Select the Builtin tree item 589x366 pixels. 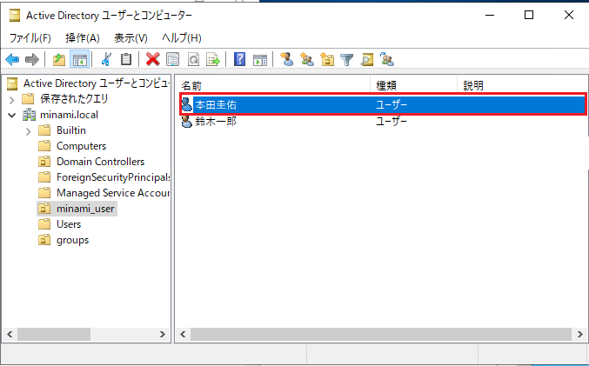pyautogui.click(x=71, y=130)
